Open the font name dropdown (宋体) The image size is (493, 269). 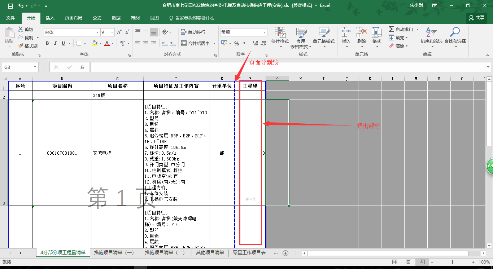tap(97, 32)
